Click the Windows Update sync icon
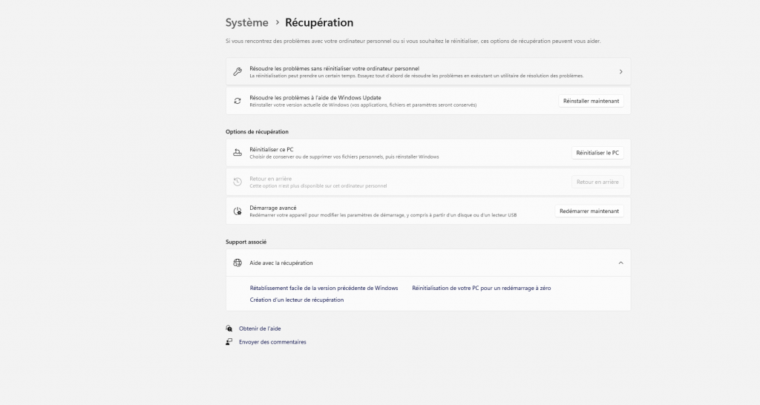 point(237,101)
